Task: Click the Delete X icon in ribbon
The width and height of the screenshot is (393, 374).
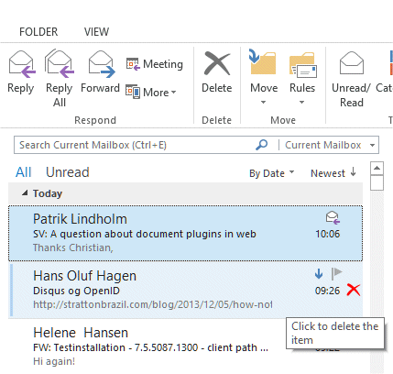Action: coord(217,63)
